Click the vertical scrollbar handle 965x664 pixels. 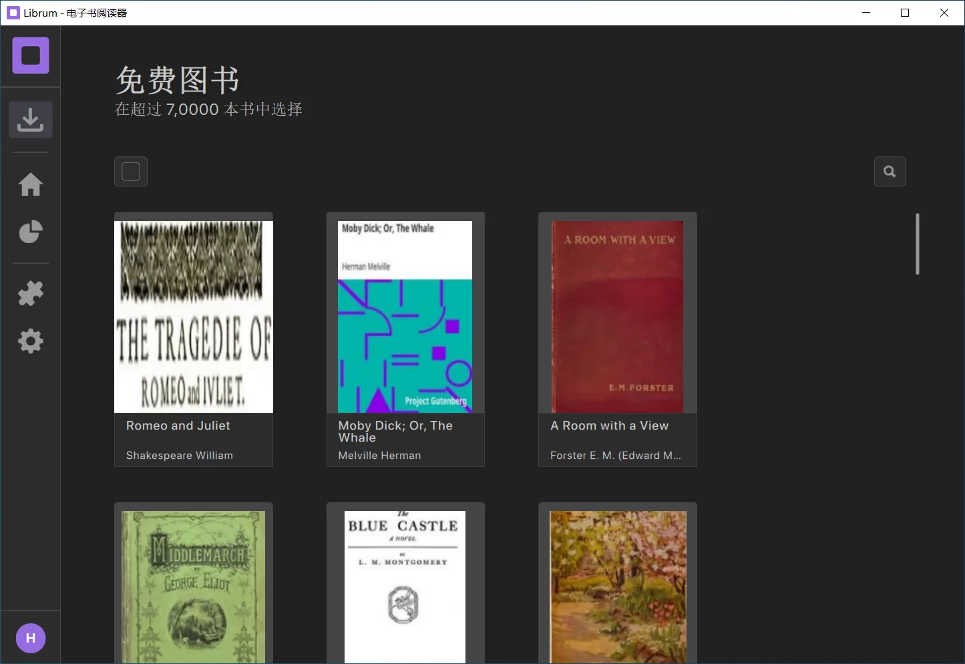918,244
